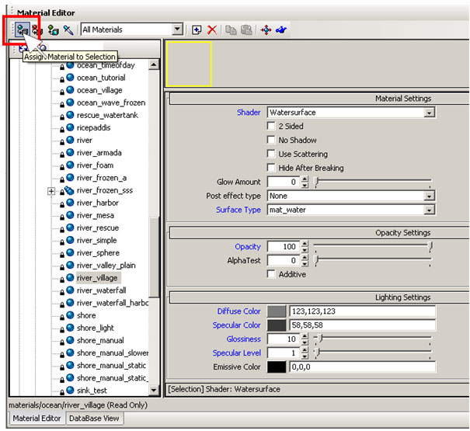This screenshot has width=470, height=431.
Task: Open the Specular Color swatch
Action: click(277, 325)
